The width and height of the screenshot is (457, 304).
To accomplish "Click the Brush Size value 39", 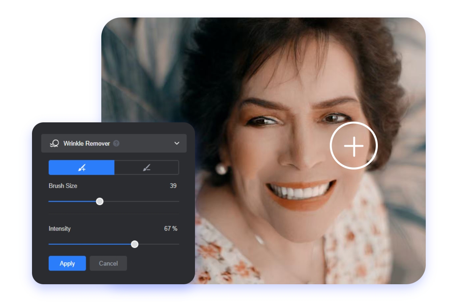I will pyautogui.click(x=173, y=186).
